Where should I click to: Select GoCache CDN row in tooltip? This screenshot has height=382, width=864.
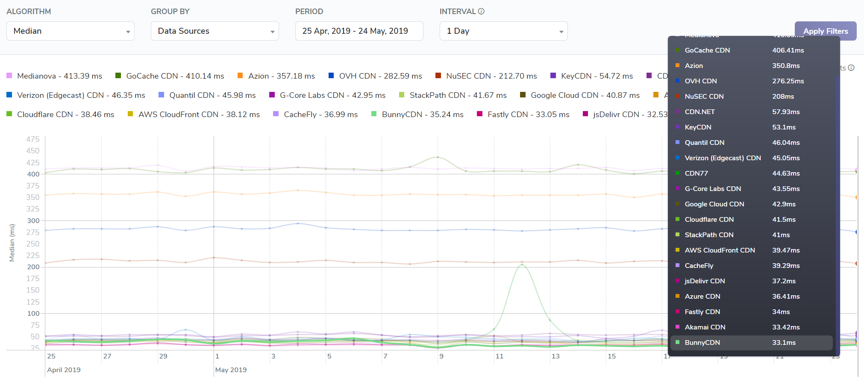coord(752,50)
